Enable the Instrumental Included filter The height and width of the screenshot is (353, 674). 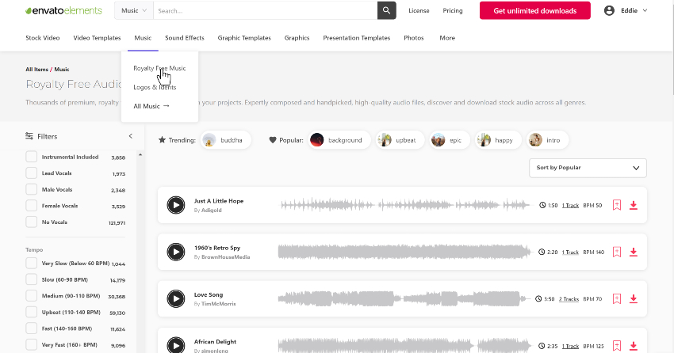pos(32,157)
